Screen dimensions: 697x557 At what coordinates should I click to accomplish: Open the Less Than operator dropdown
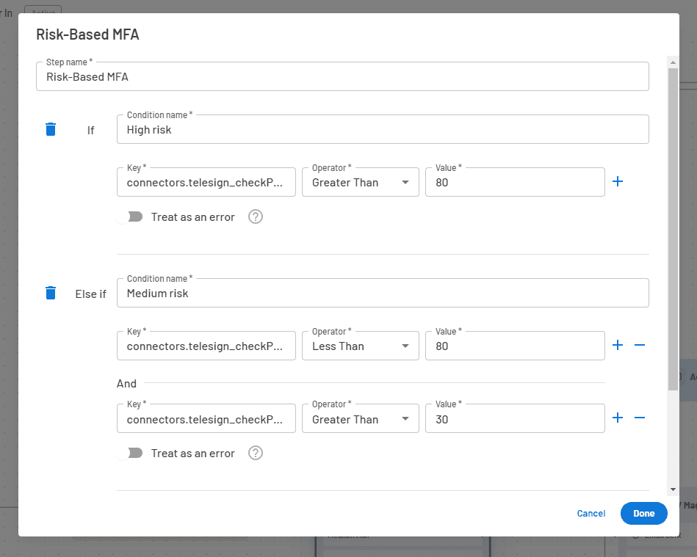pyautogui.click(x=360, y=346)
